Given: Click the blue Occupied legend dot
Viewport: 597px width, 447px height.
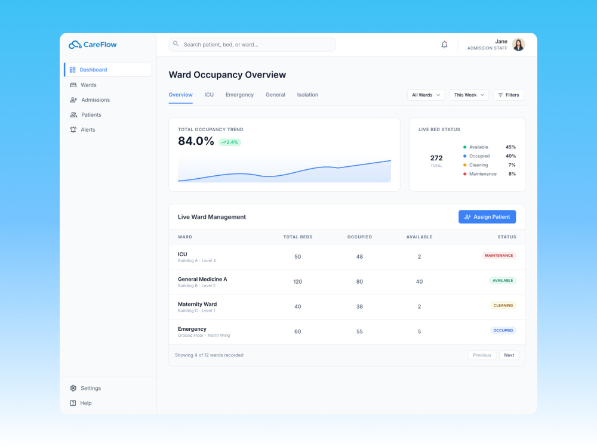Looking at the screenshot, I should [x=464, y=156].
